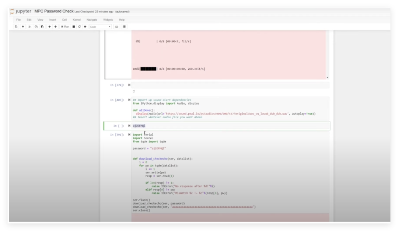
Task: Open the cell type Code dropdown
Action: pyautogui.click(x=100, y=27)
